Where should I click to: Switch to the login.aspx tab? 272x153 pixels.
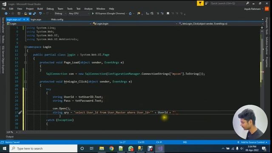coord(36,20)
